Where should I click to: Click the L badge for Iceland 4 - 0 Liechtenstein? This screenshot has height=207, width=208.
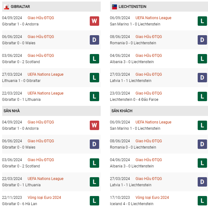point(202,201)
